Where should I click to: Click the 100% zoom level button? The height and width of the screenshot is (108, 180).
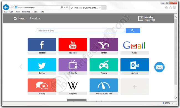pyautogui.click(x=166, y=103)
